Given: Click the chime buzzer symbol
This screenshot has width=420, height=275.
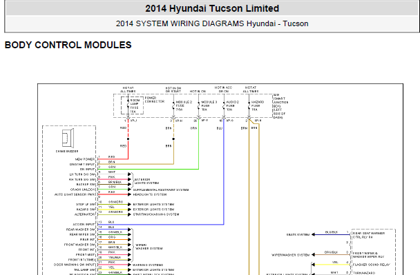Looking at the screenshot, I should [68, 138].
